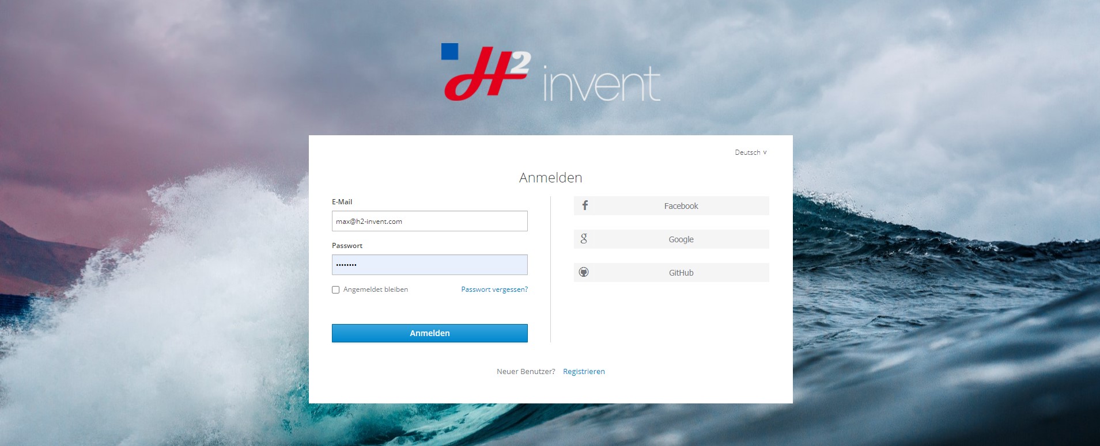The image size is (1100, 446).
Task: Click the Angemeldet bleiben label text
Action: click(x=376, y=289)
